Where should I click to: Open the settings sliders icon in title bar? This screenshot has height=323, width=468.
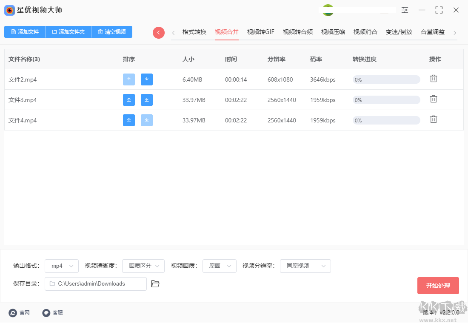(x=405, y=10)
